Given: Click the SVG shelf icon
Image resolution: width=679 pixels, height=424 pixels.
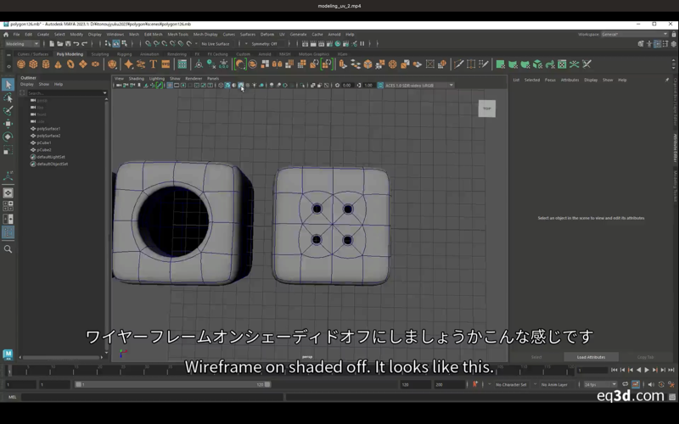Looking at the screenshot, I should 166,64.
